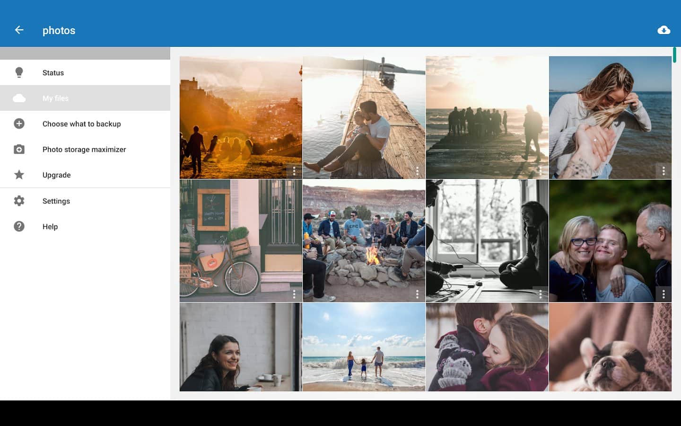The image size is (681, 426).
Task: View the family on beach photo
Action: pos(364,347)
